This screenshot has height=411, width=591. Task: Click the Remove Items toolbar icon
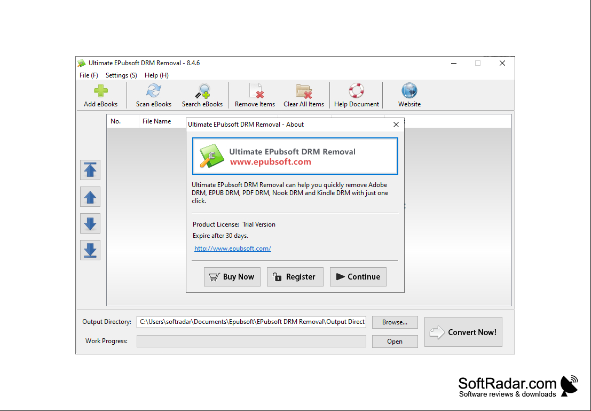point(255,91)
